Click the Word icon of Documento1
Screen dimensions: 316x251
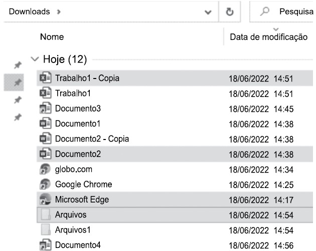(x=45, y=124)
